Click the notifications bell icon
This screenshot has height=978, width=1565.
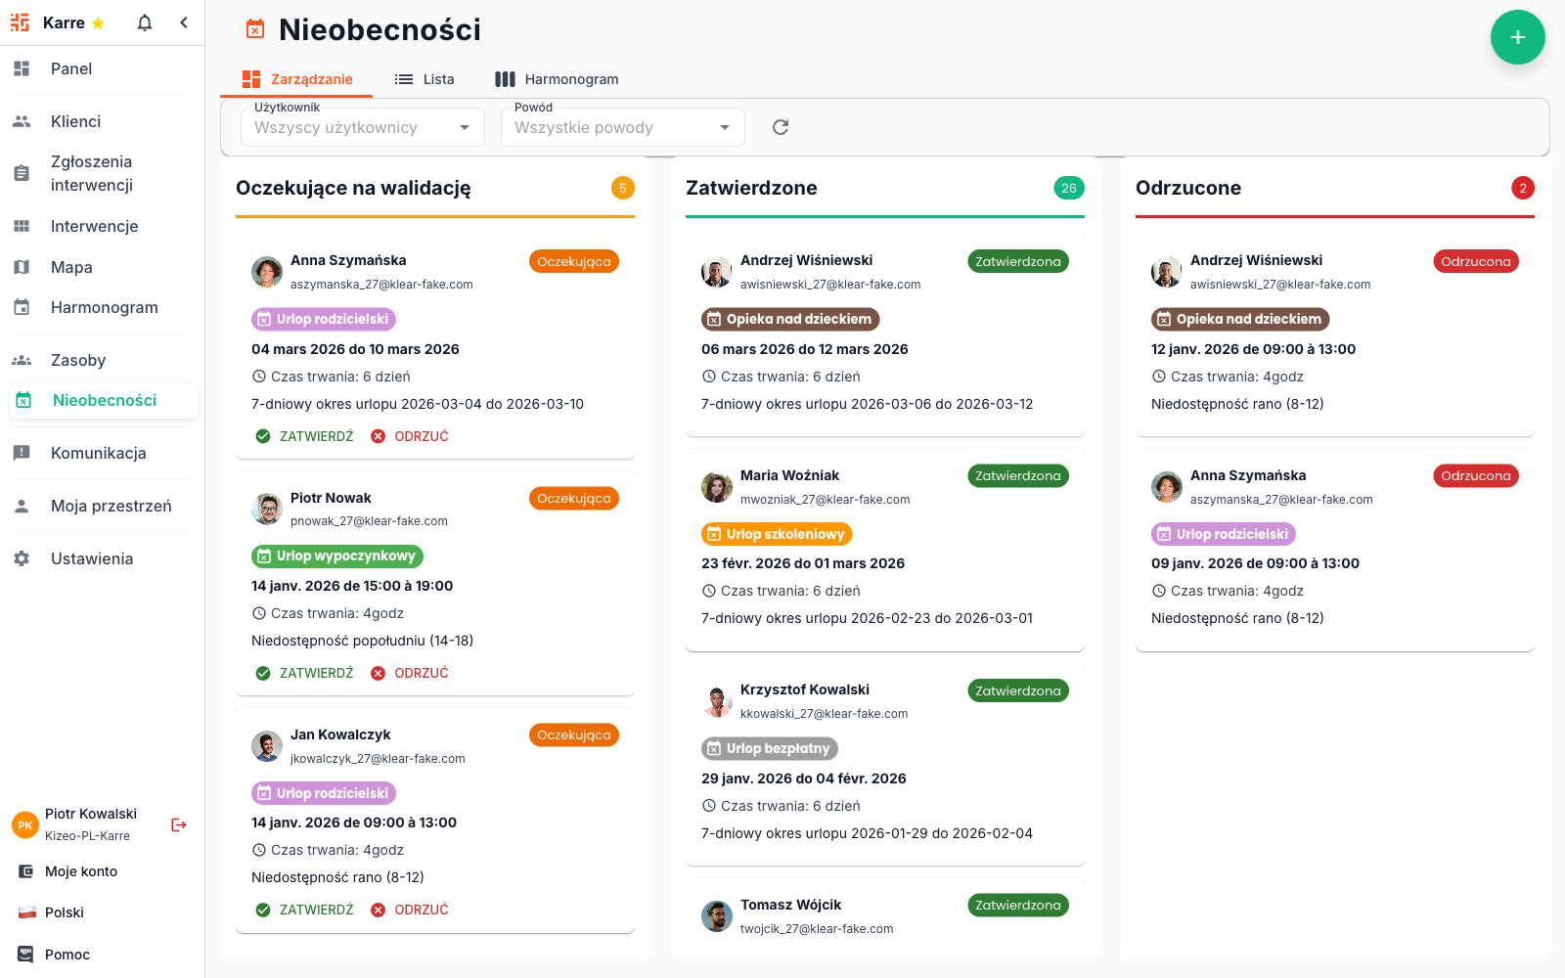coord(145,22)
